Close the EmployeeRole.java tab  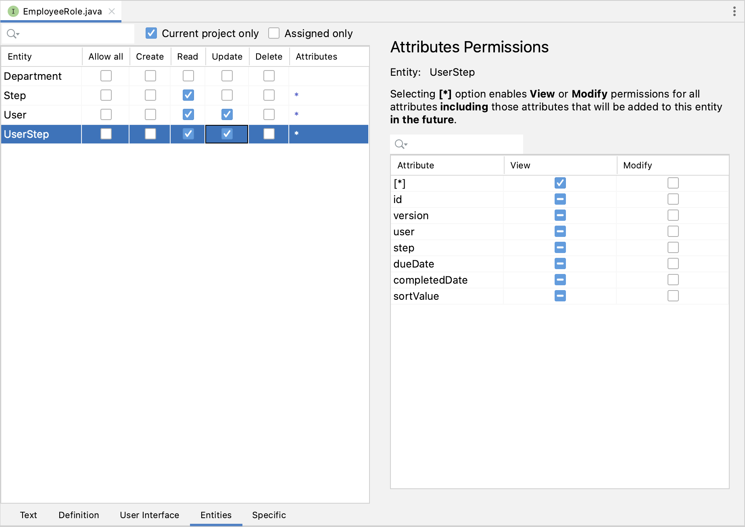(112, 11)
